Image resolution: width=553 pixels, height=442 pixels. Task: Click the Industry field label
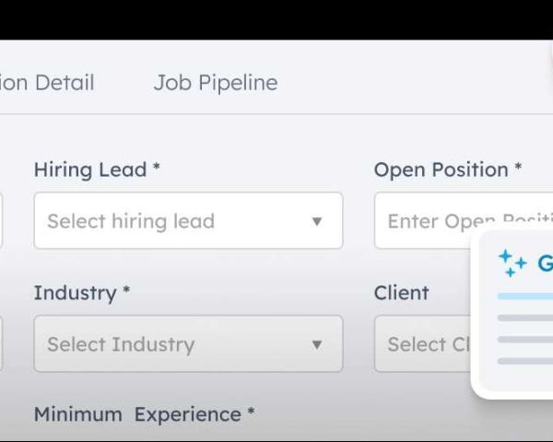click(75, 293)
